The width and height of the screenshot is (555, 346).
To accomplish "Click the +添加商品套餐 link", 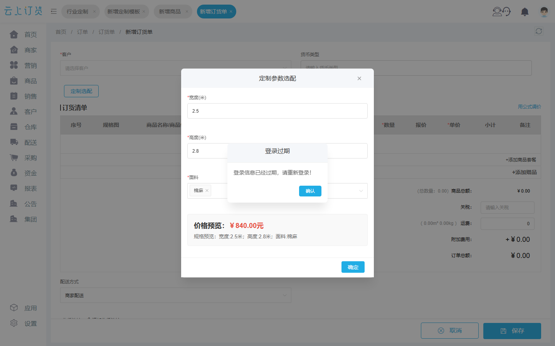I will (521, 160).
